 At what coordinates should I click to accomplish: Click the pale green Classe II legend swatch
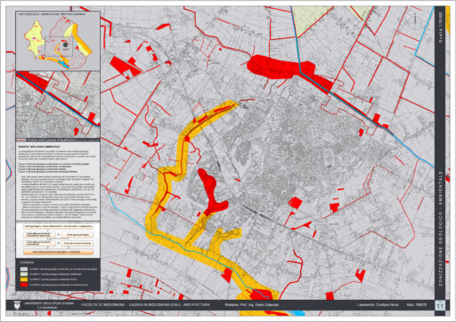click(24, 274)
